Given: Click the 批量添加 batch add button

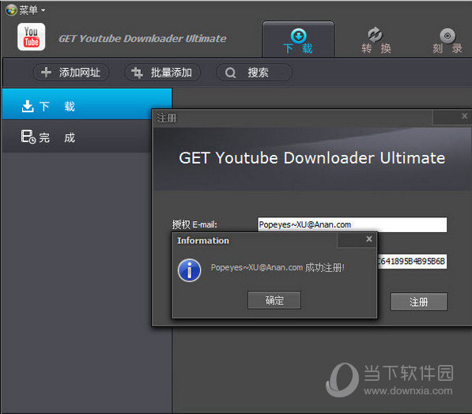Looking at the screenshot, I should tap(163, 73).
